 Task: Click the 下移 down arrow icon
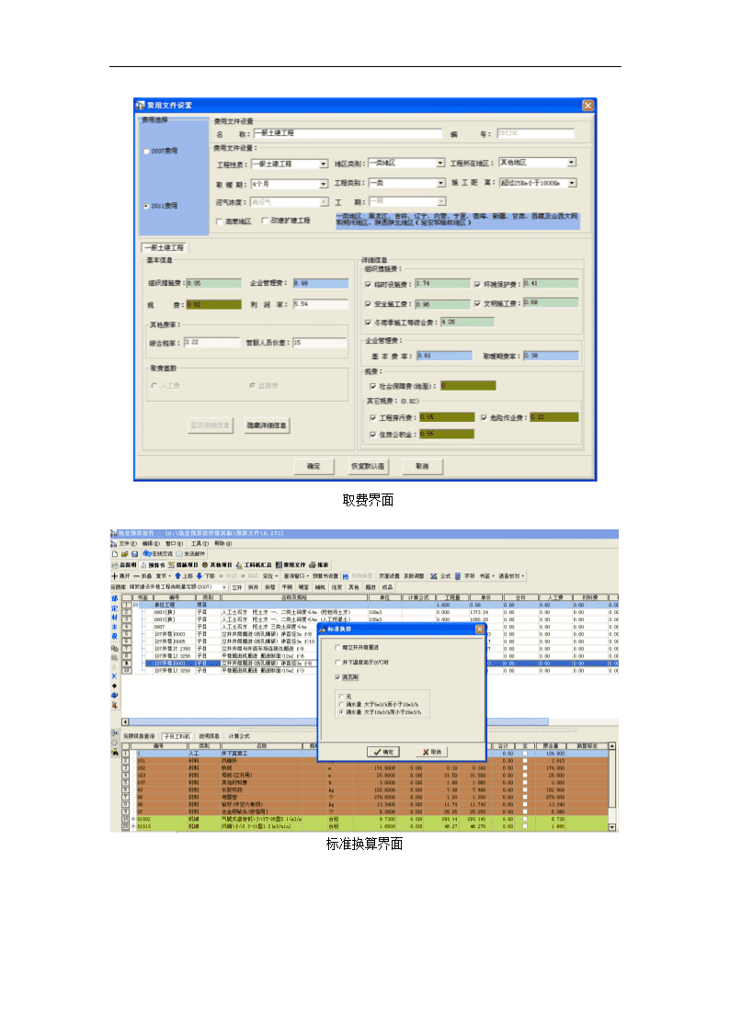click(199, 576)
